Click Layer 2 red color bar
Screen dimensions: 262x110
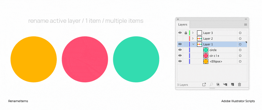click(189, 39)
